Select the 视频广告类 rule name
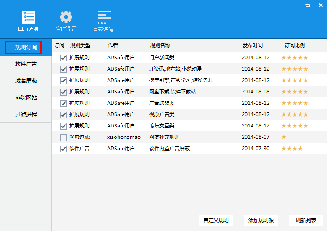This screenshot has width=327, height=231. pos(162,114)
